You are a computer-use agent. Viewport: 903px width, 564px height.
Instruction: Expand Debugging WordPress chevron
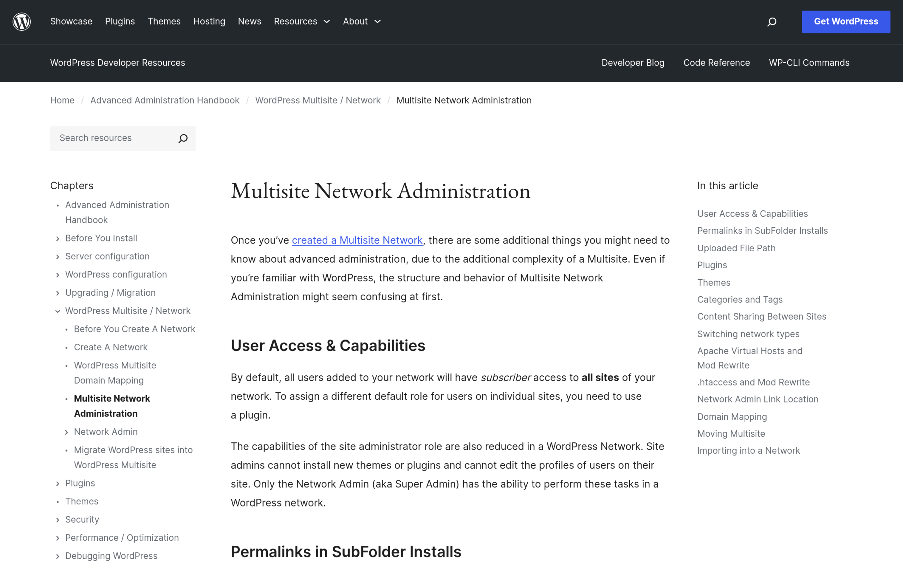[x=57, y=557]
